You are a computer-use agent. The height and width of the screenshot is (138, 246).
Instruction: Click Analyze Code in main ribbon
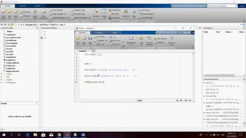(x=78, y=10)
